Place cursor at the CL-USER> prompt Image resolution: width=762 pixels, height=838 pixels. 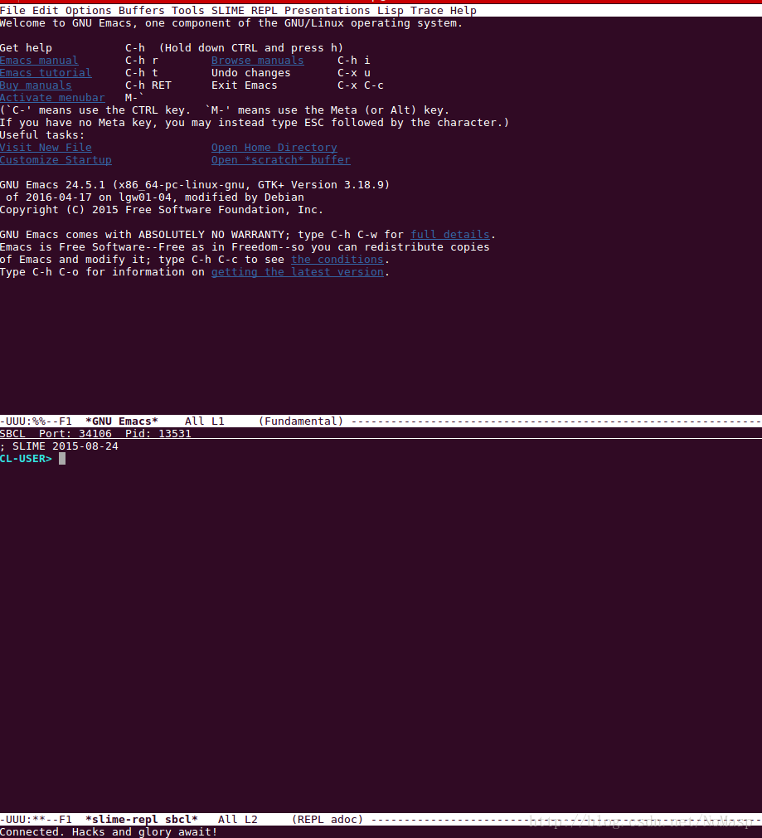62,459
